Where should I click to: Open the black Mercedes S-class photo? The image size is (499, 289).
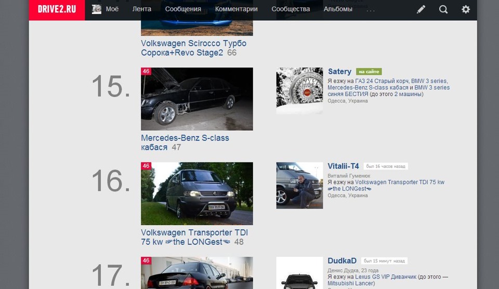click(x=197, y=99)
